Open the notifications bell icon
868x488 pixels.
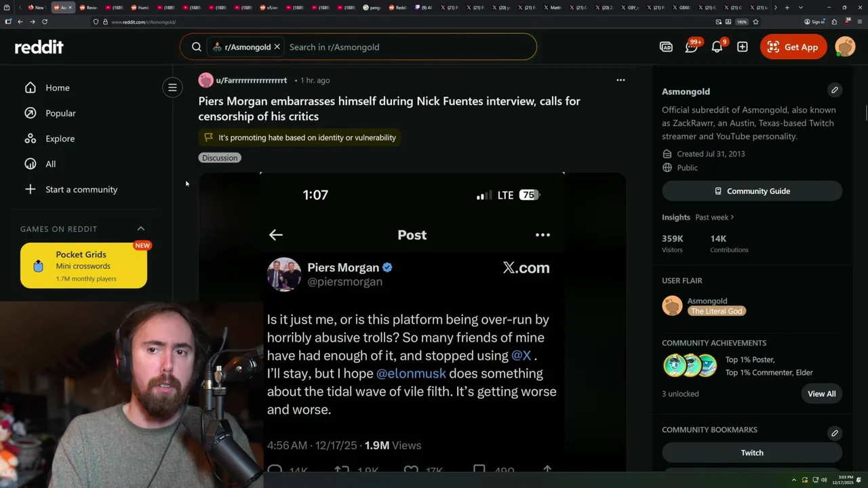pos(717,47)
